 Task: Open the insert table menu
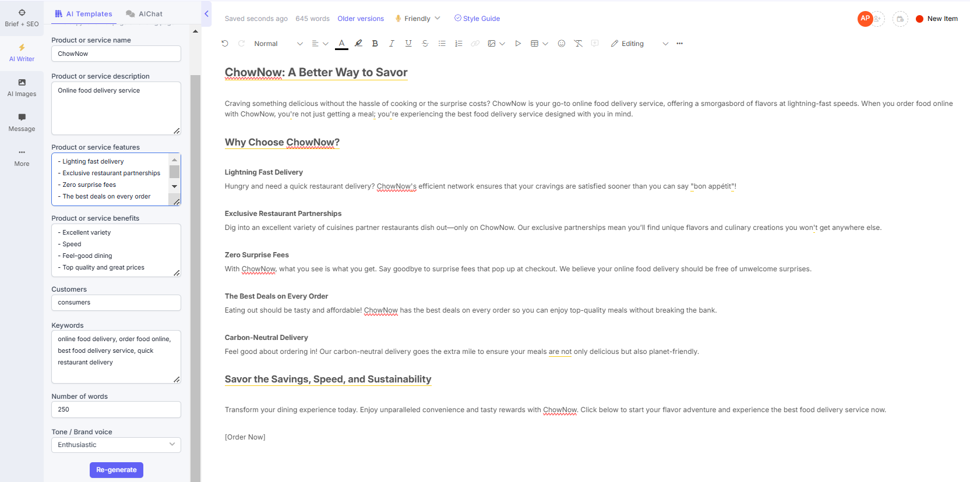[539, 44]
